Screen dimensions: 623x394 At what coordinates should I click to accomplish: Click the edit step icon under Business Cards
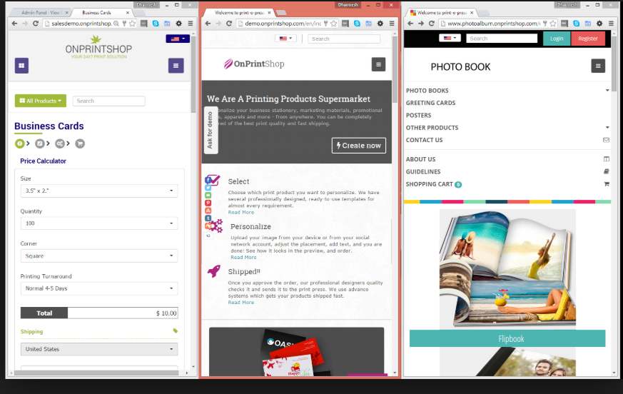(x=40, y=143)
